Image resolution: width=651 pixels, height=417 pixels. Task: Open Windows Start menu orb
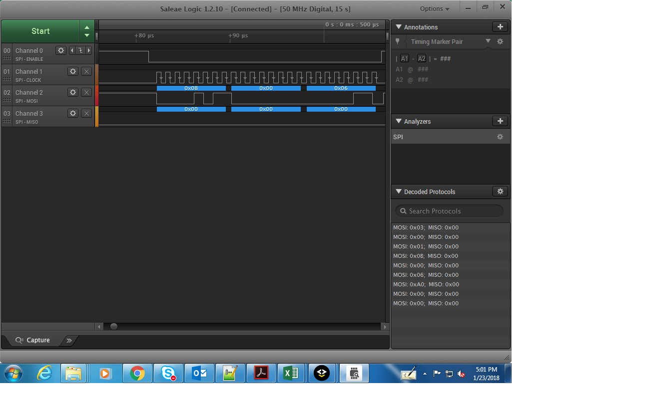point(13,373)
